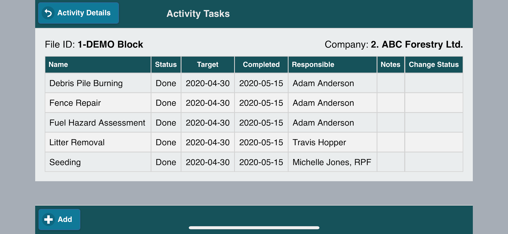Click the Change Status cell for Seeding

coord(434,162)
